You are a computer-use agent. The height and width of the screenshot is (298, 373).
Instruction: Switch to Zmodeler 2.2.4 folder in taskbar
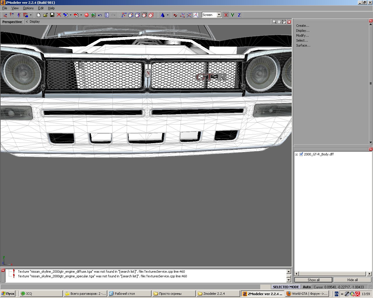pos(218,294)
